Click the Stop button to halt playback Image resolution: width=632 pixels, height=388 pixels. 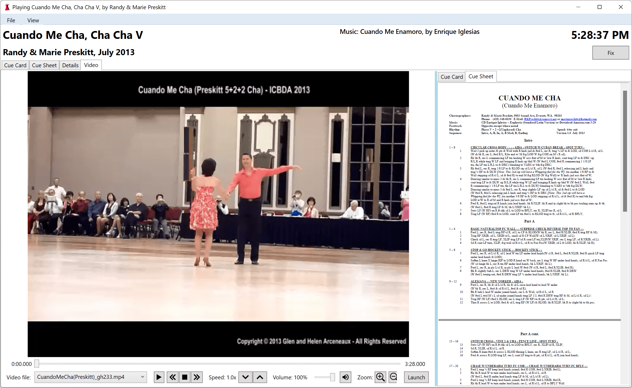coord(185,377)
